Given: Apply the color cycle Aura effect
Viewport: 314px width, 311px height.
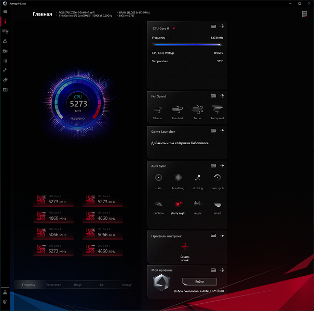Looking at the screenshot, I should [217, 181].
